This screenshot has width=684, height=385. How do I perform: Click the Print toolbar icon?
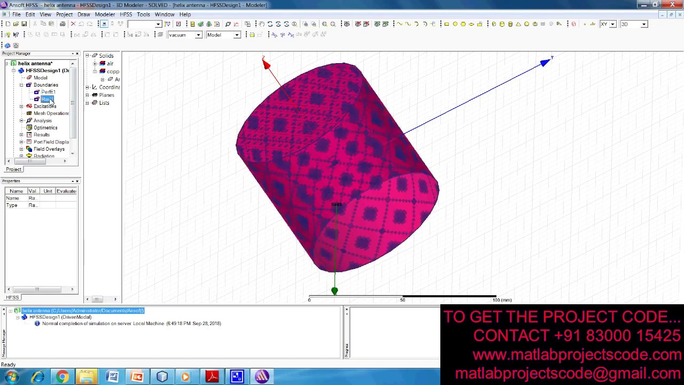pos(63,24)
